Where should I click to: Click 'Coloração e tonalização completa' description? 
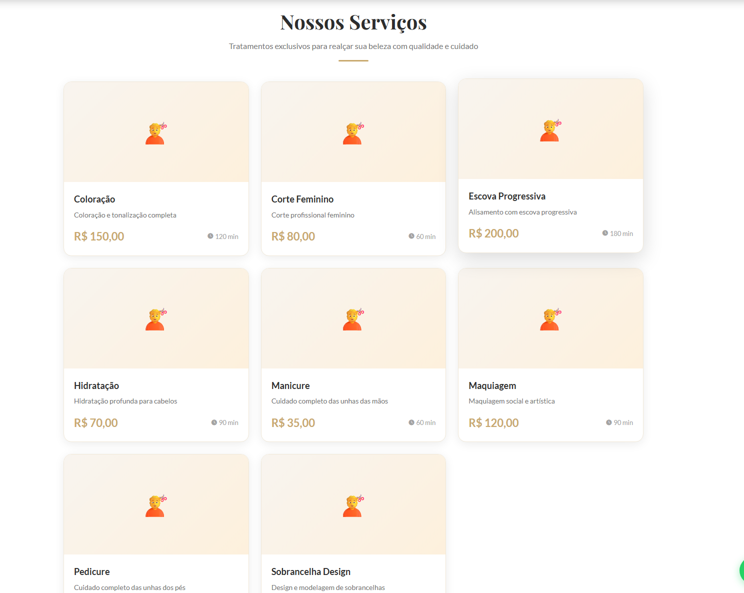pos(125,215)
